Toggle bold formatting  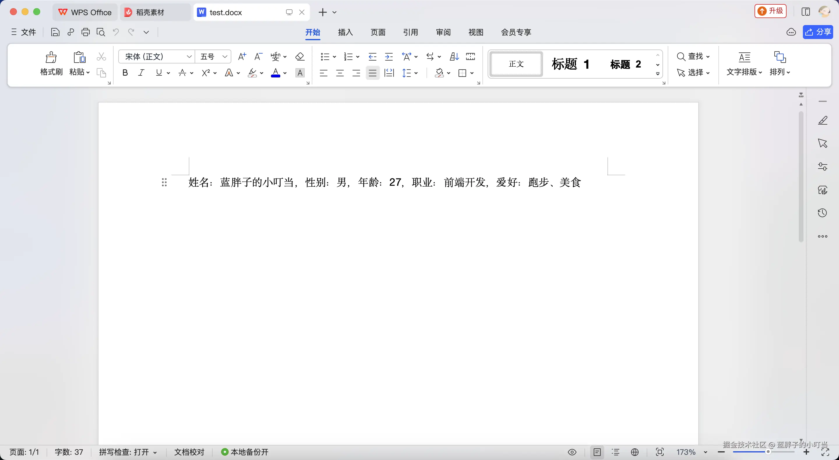coord(125,73)
